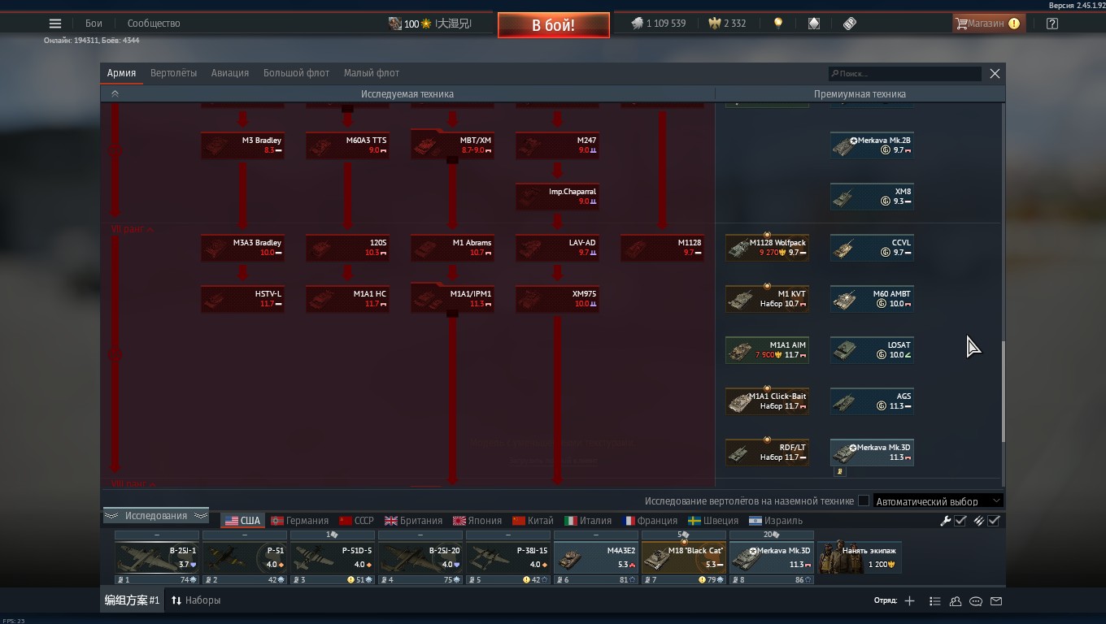
Task: Select the B-25J-1 crew slot
Action: (x=157, y=557)
